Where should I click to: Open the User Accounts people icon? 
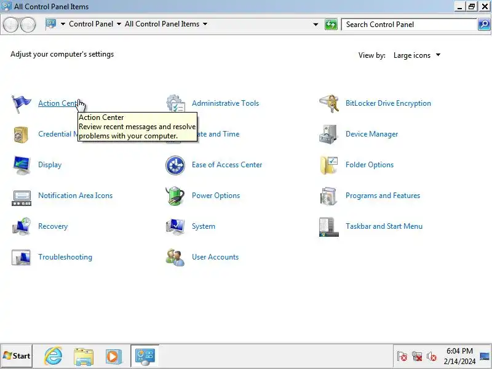pyautogui.click(x=175, y=257)
